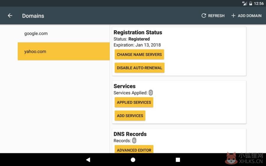Screen dimensions: 266x166
Task: Select yahoo.com in the domain list
Action: pyautogui.click(x=64, y=51)
